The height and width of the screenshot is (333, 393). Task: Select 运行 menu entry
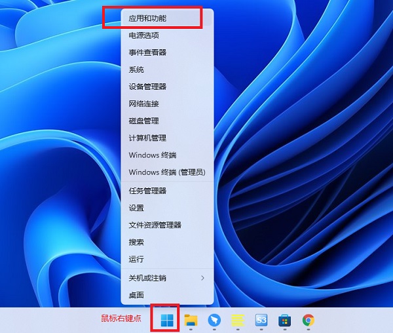tap(167, 259)
